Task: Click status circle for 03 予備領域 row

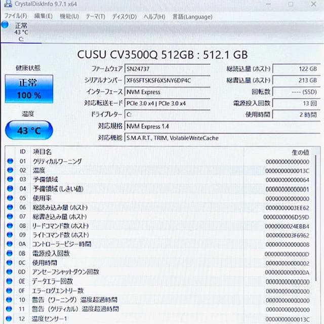Action: pyautogui.click(x=10, y=179)
